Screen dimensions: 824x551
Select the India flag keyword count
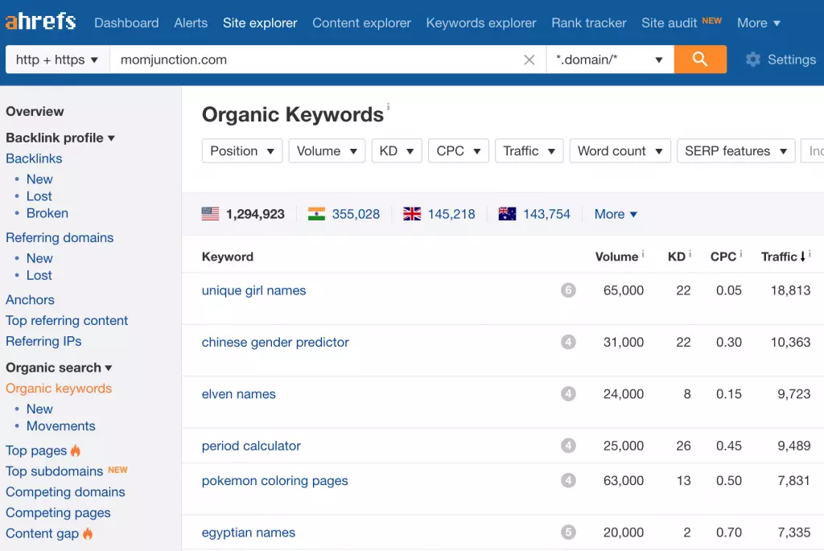pos(344,214)
